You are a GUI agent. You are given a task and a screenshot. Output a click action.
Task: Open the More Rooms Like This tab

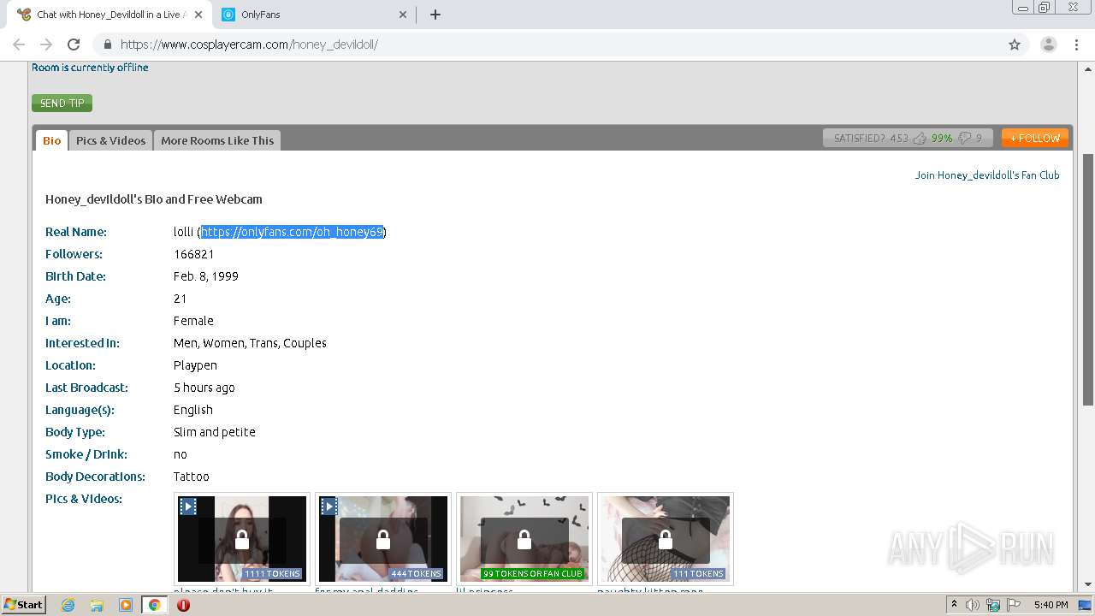click(x=217, y=140)
